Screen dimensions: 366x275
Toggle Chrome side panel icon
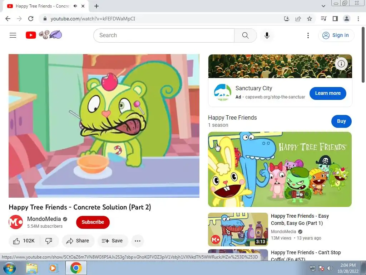coord(335,19)
